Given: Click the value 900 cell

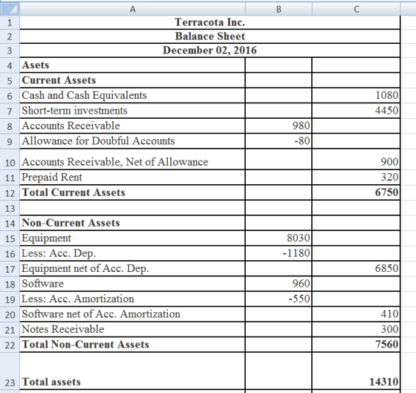Looking at the screenshot, I should coord(356,159).
